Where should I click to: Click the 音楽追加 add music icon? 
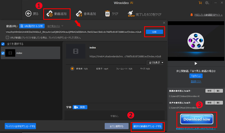tap(79, 14)
